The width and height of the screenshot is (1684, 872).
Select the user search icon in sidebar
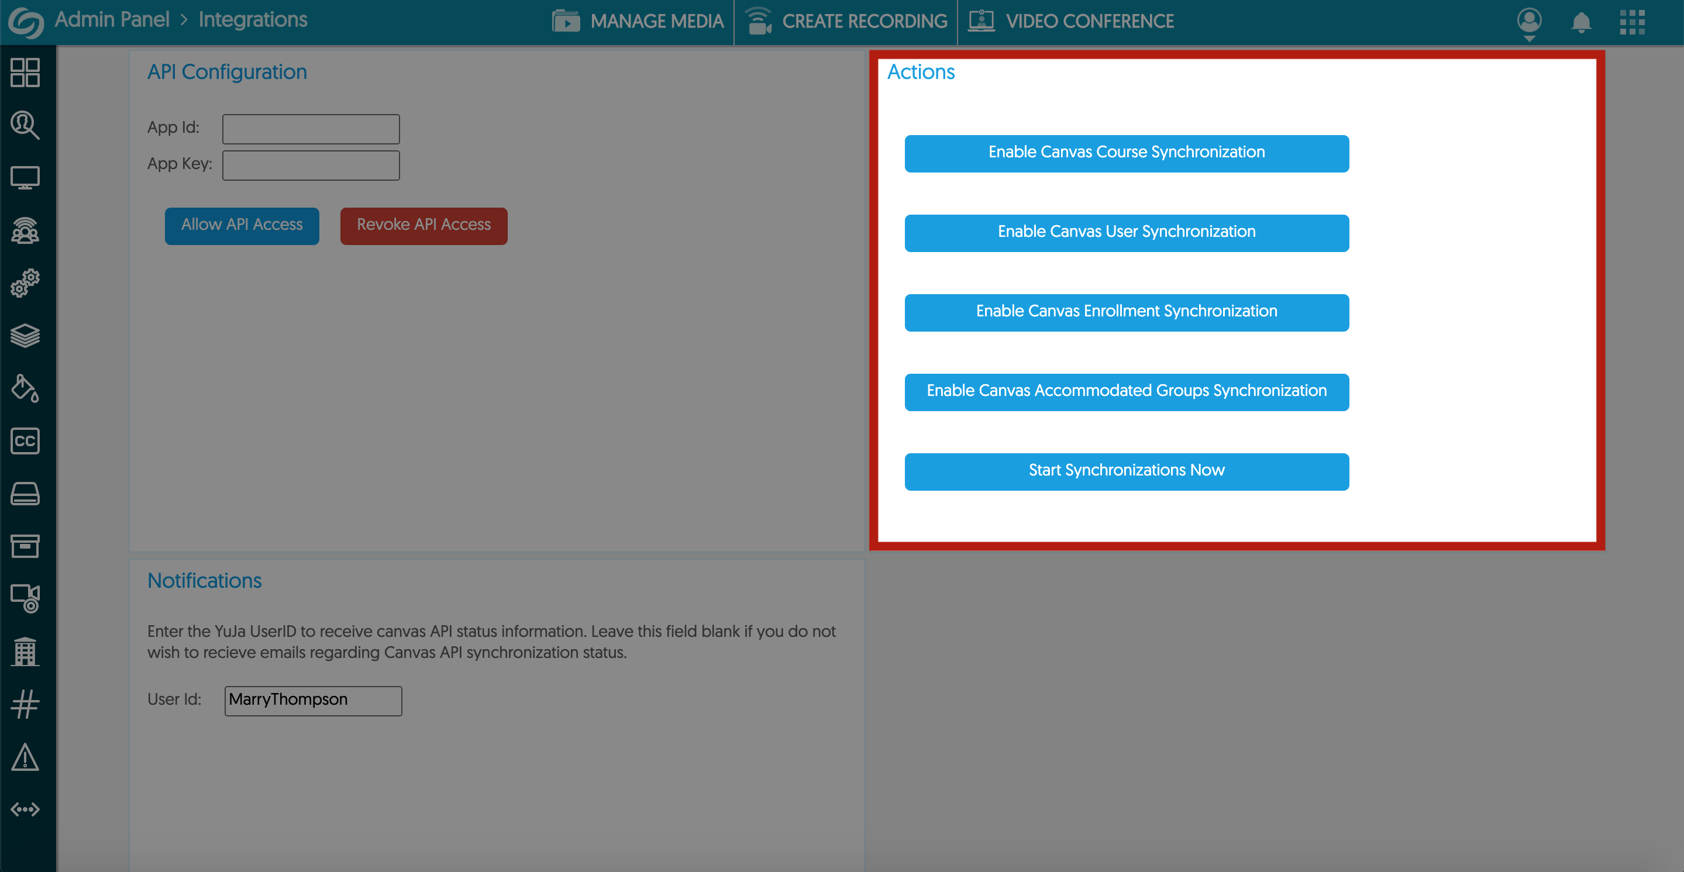(x=26, y=125)
